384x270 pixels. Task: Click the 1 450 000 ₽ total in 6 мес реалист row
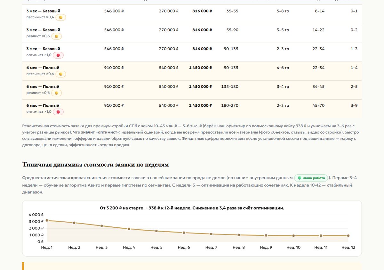(200, 86)
